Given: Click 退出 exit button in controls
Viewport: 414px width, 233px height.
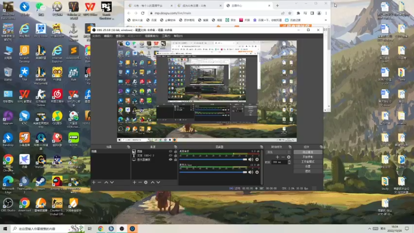Looking at the screenshot, I should [307, 171].
